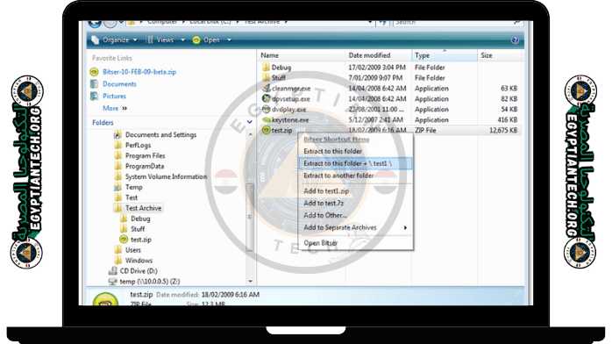The height and width of the screenshot is (344, 612).
Task: Click the Test Archive folder icon in tree
Action: click(x=117, y=208)
